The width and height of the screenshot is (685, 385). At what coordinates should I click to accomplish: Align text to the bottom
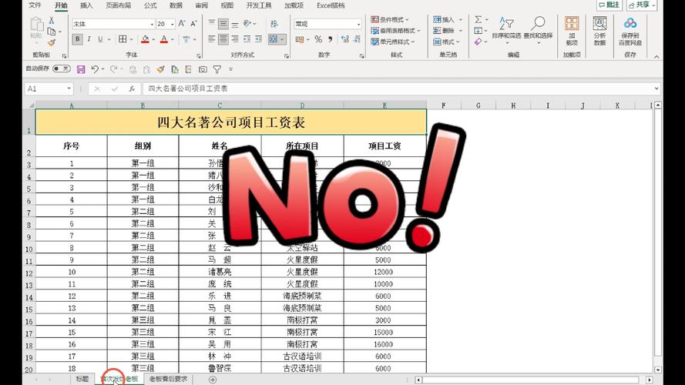pos(235,24)
